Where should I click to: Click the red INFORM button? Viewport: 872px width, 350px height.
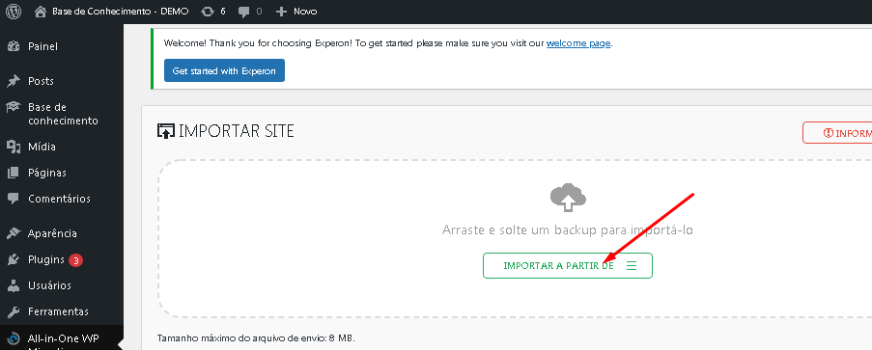point(837,133)
